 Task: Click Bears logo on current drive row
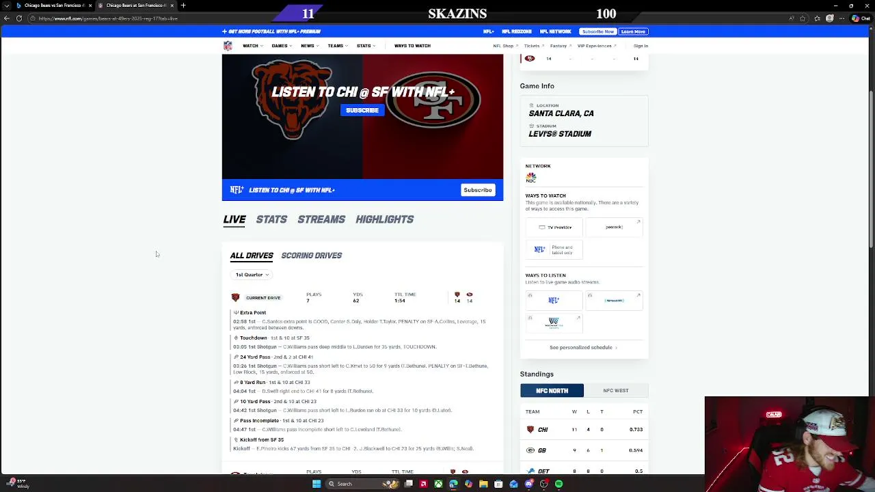tap(235, 298)
